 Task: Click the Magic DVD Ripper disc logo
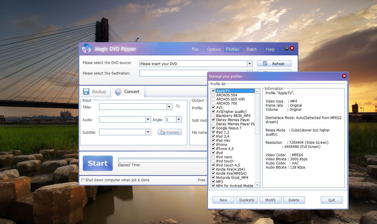87,49
